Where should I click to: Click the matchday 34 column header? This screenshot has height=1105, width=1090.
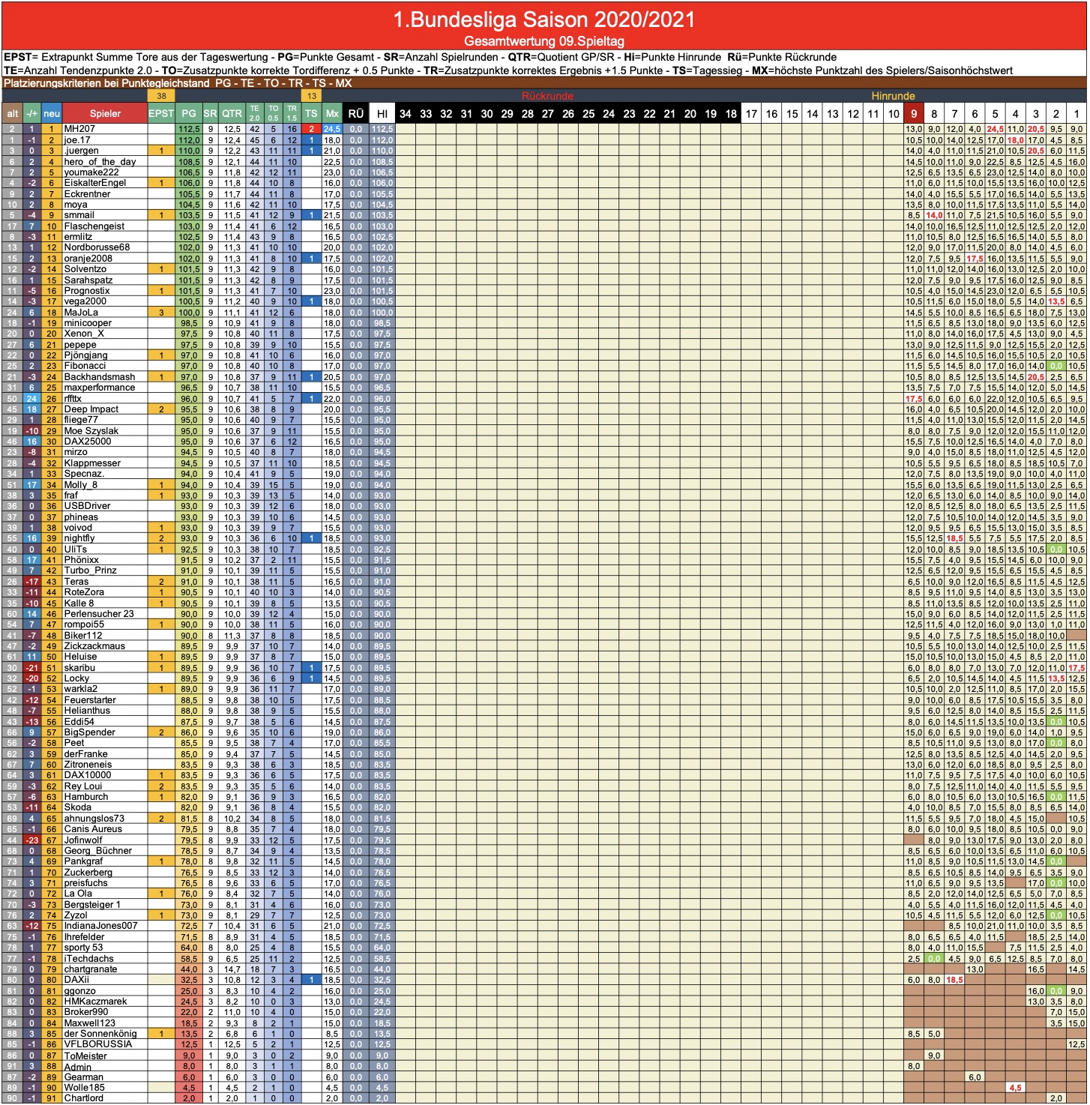tap(406, 113)
